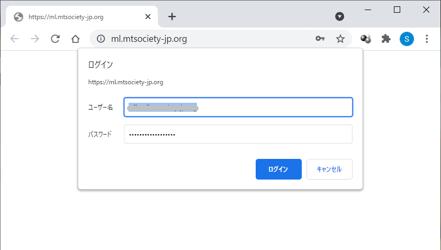Open the profile avatar labeled S
Viewport: 441px width, 250px height.
click(407, 39)
